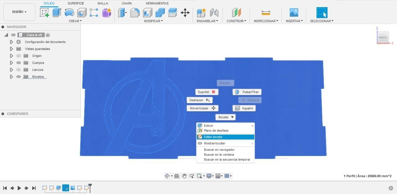The height and width of the screenshot is (194, 397).
Task: Select the Rectangular Pattern tool icon
Action: [94, 13]
